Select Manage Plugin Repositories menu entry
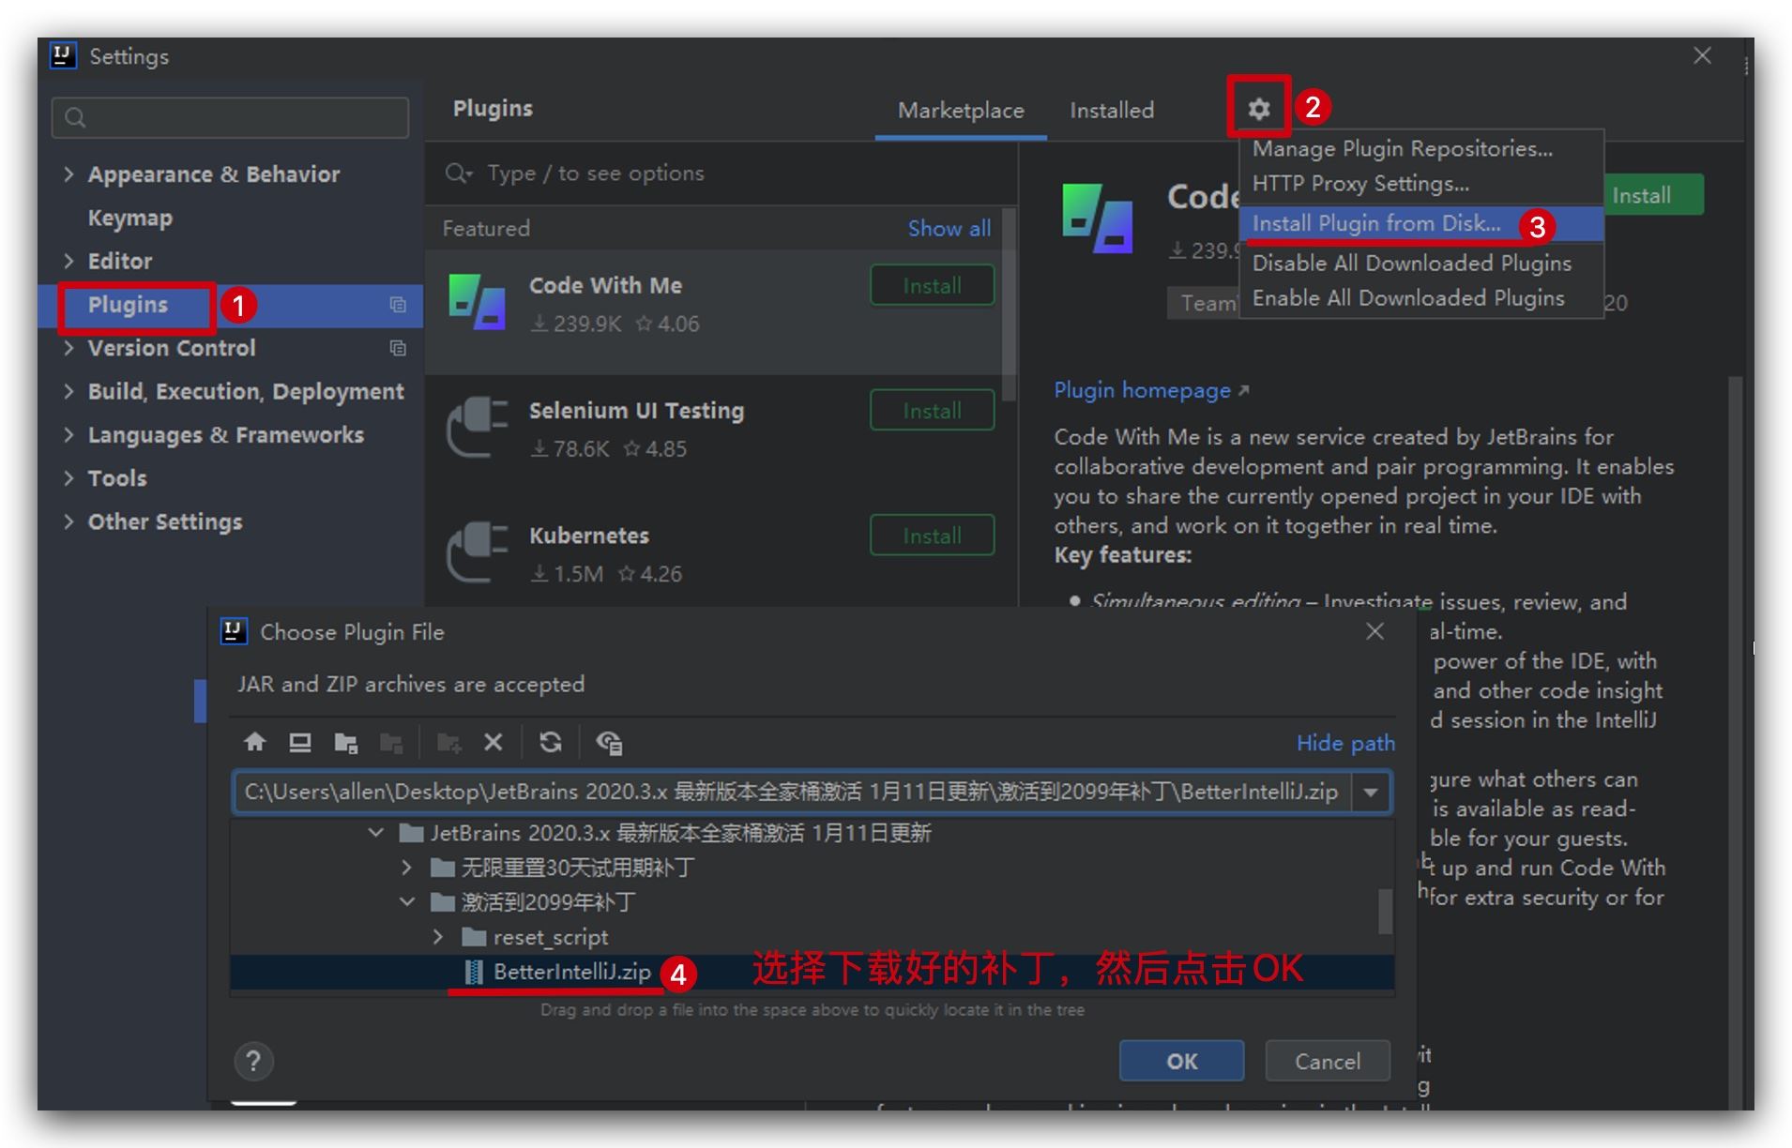Screen dimensions: 1792x1148 [1402, 149]
